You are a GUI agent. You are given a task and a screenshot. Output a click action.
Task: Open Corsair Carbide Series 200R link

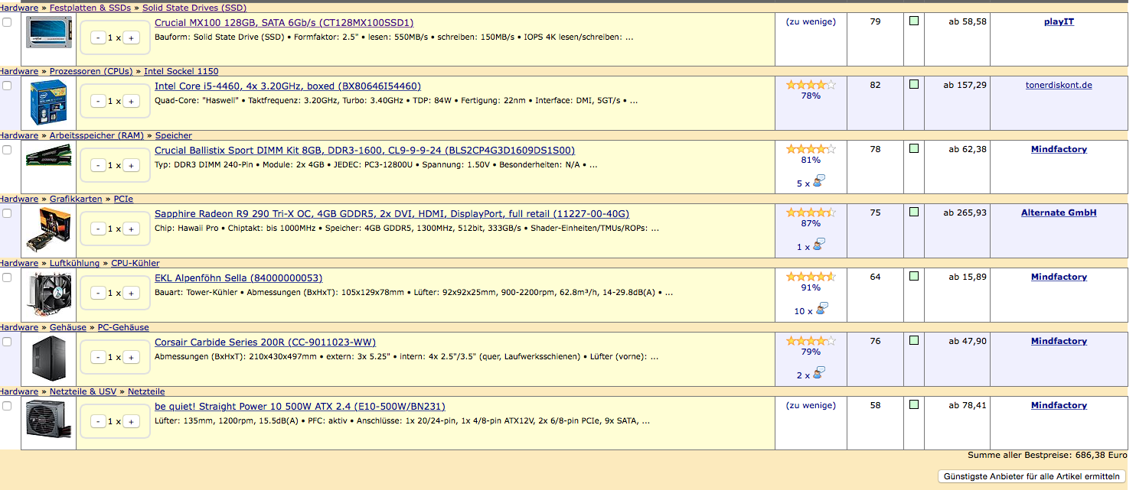265,342
